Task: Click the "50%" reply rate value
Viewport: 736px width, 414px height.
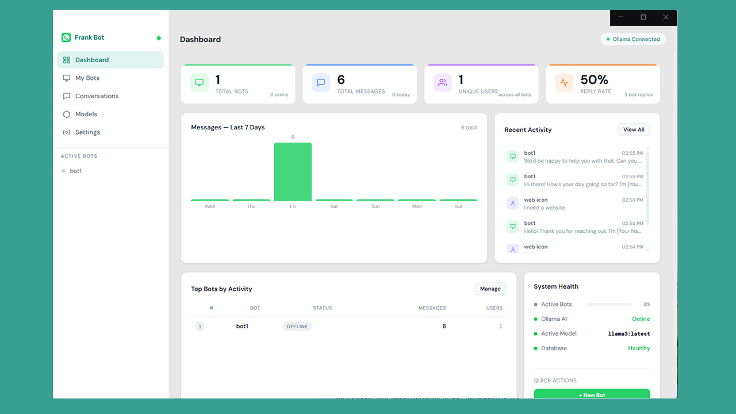Action: (x=594, y=80)
